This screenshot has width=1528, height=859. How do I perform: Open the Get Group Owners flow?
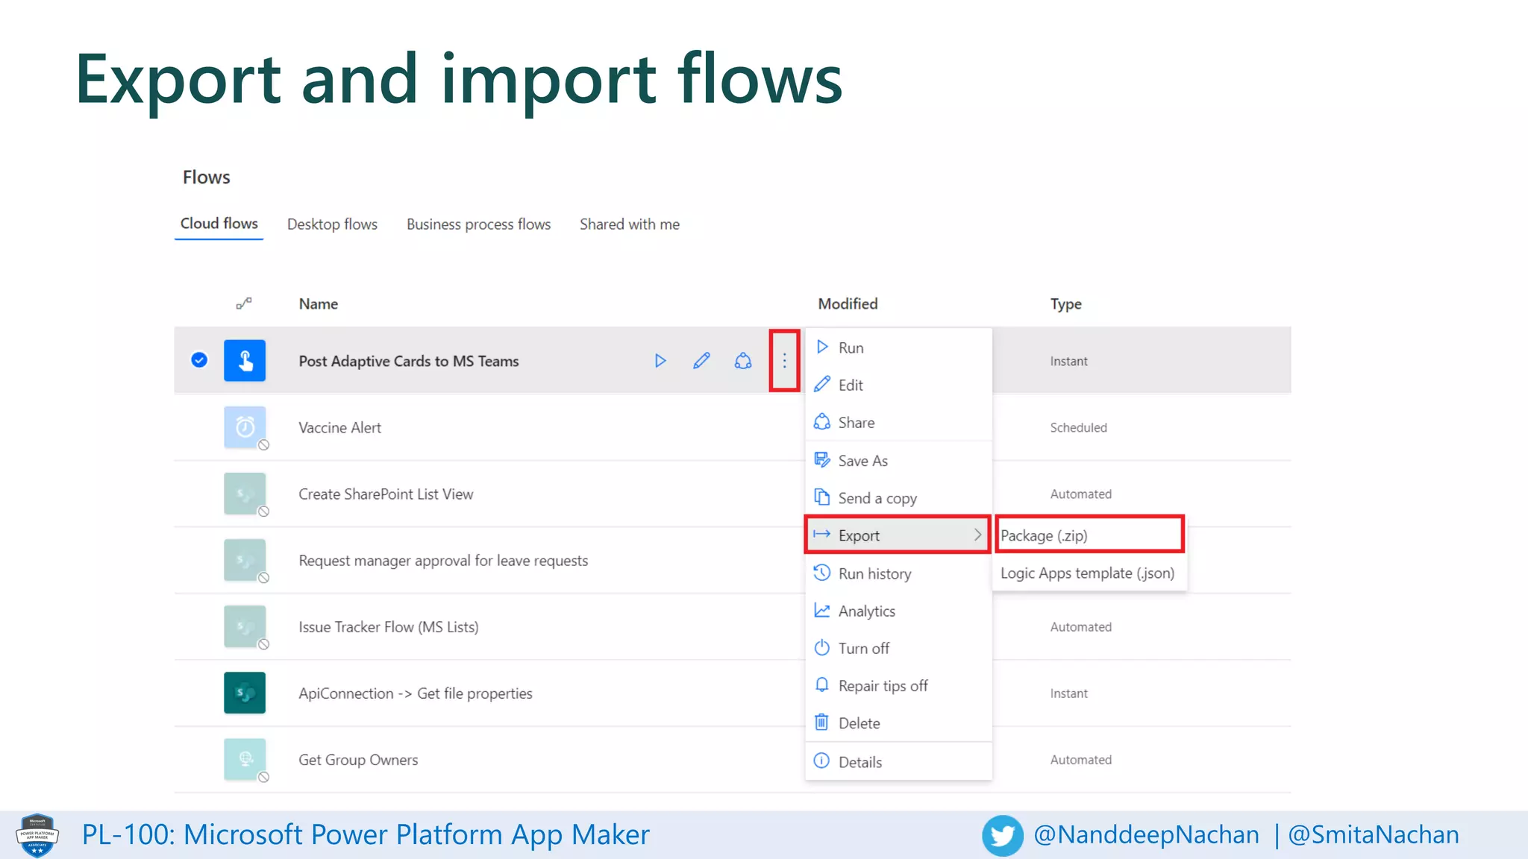pos(358,759)
